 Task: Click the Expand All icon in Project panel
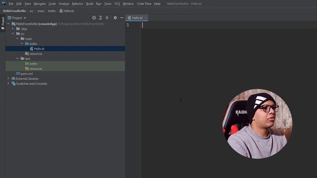[101, 18]
